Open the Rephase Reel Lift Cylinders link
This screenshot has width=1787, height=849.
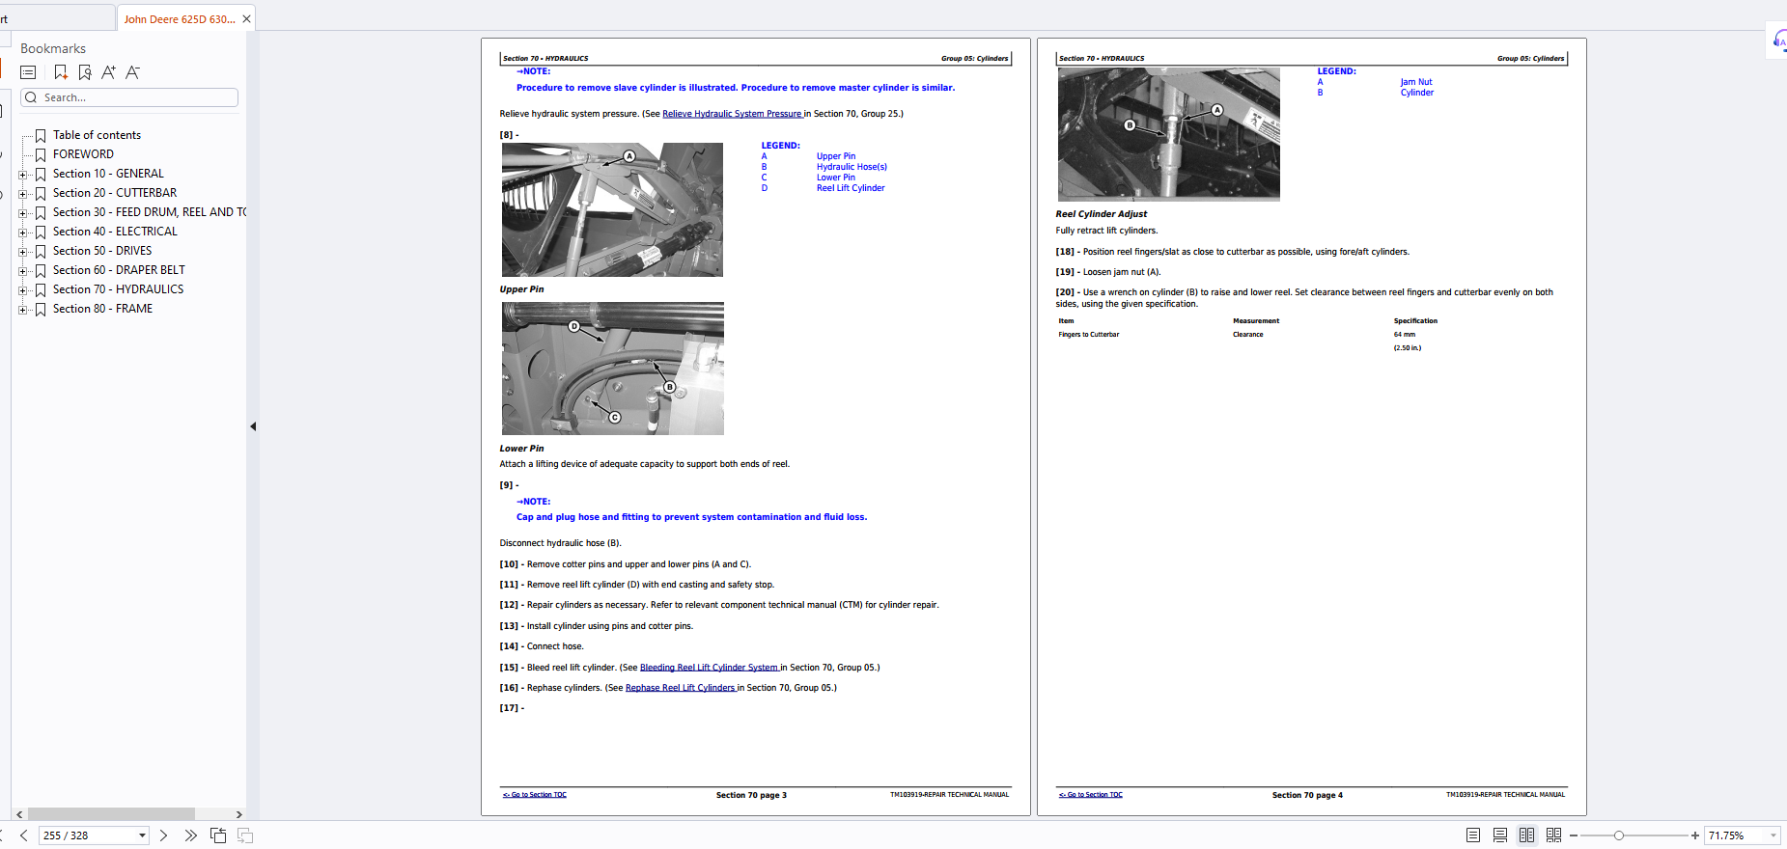[x=681, y=688]
